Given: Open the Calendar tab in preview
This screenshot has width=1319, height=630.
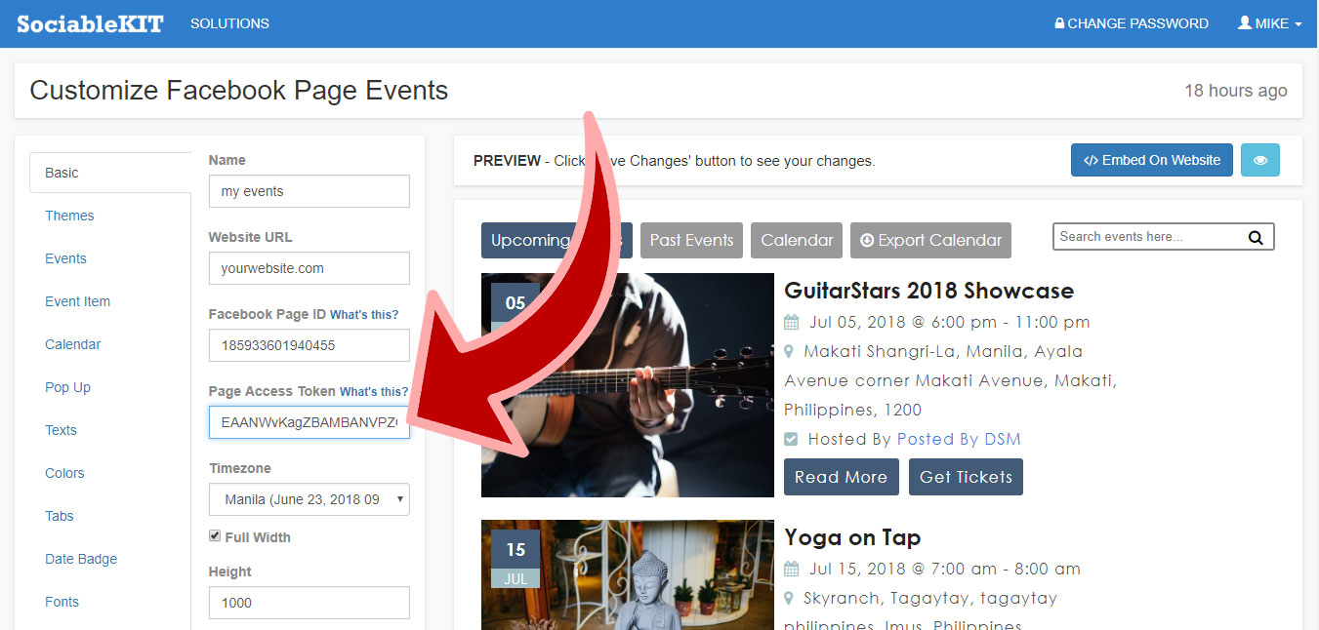Looking at the screenshot, I should click(x=797, y=240).
